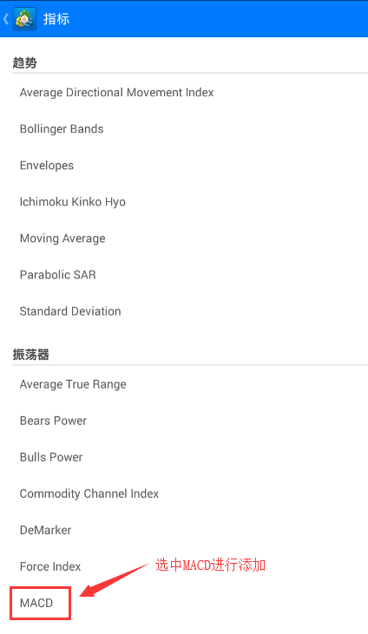Tap the 振荡器 section header

[30, 355]
